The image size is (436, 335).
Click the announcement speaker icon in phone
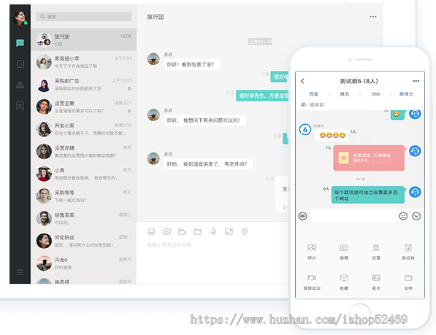pyautogui.click(x=304, y=104)
